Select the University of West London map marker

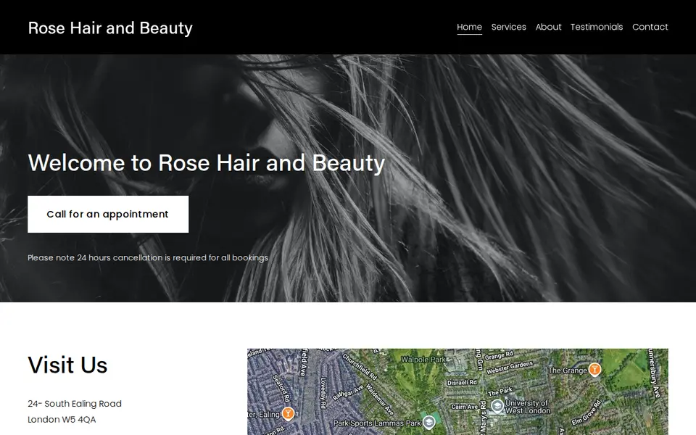[x=497, y=406]
